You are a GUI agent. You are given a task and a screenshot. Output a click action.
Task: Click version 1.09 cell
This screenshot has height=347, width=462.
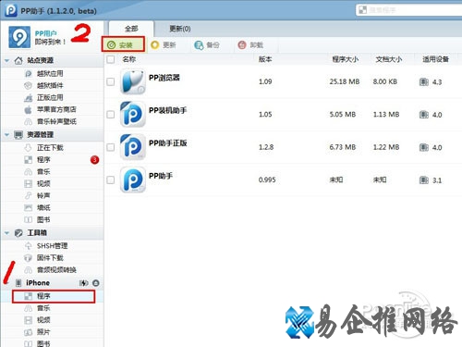tap(265, 81)
